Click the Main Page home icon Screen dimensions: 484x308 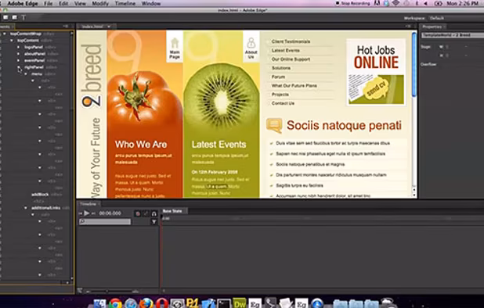pos(175,44)
